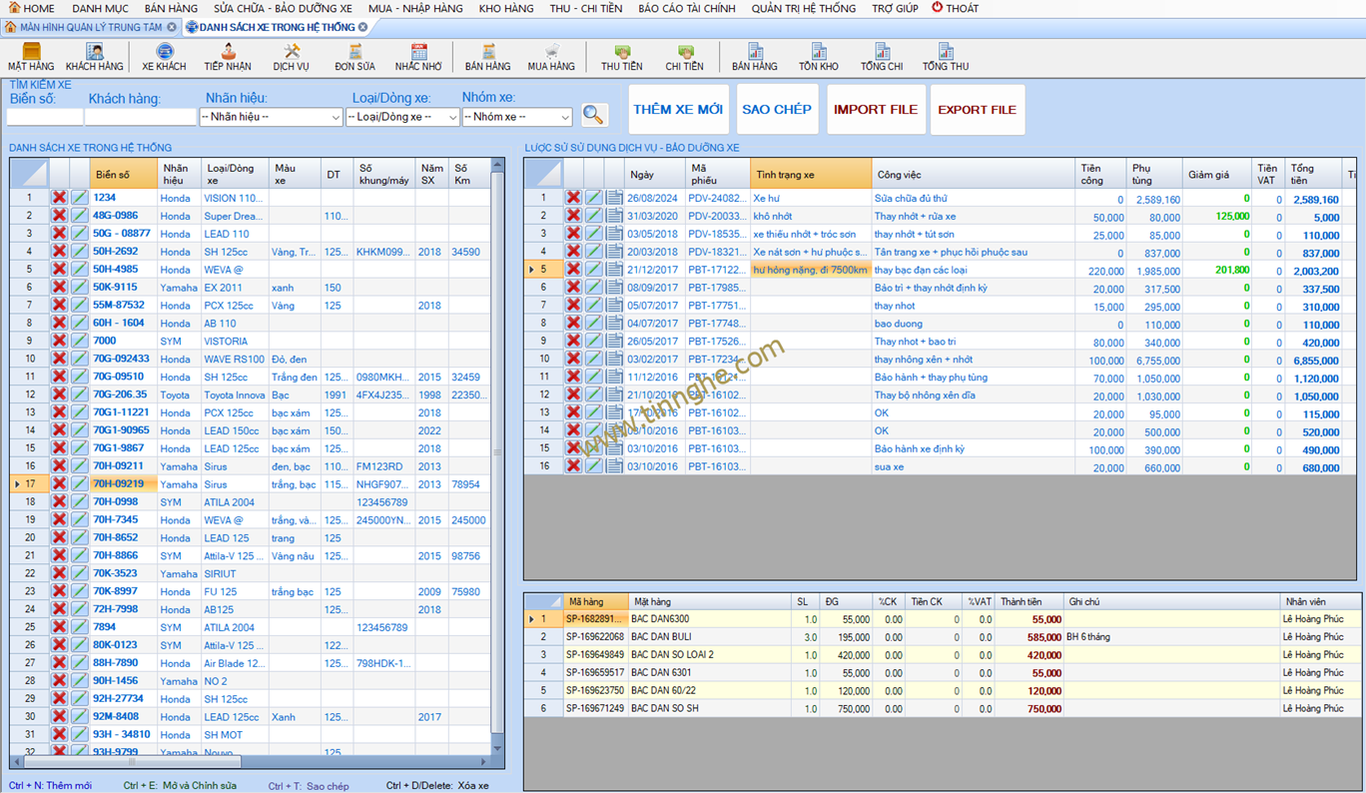This screenshot has height=793, width=1366.
Task: Switch to Màn Hình Quản Lý Trung Tâm tab
Action: coord(90,27)
